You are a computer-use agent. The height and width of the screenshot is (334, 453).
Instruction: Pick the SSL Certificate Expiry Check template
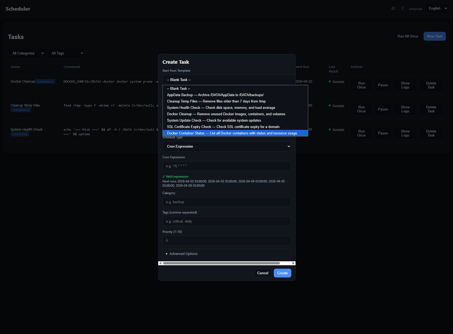[223, 127]
